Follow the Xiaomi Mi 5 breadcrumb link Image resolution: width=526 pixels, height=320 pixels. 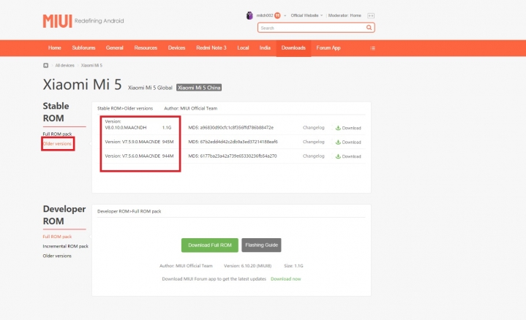[x=91, y=65]
